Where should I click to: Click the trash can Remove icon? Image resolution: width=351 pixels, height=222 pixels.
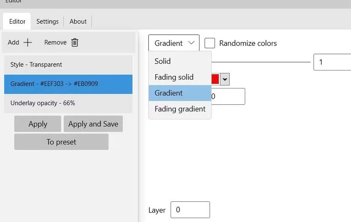75,42
